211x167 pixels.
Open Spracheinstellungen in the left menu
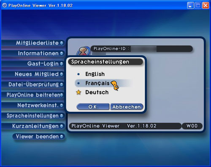click(33, 116)
